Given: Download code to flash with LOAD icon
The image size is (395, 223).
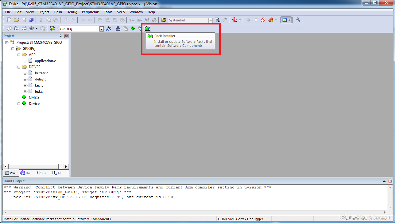Looking at the screenshot, I should [x=52, y=28].
